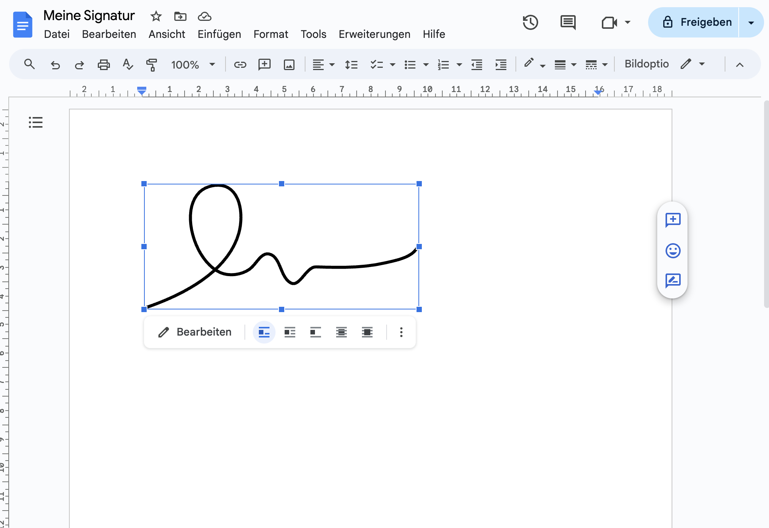
Task: Open more image options three dots
Action: click(x=401, y=332)
